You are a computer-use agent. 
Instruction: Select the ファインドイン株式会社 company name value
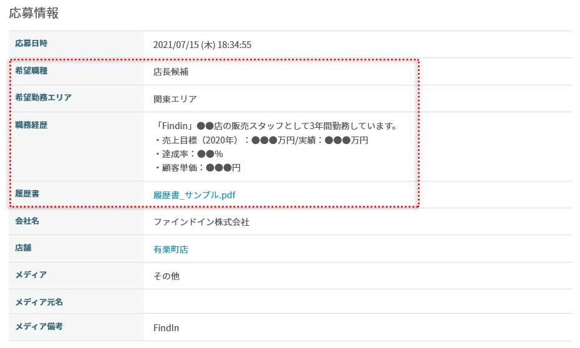pyautogui.click(x=201, y=222)
